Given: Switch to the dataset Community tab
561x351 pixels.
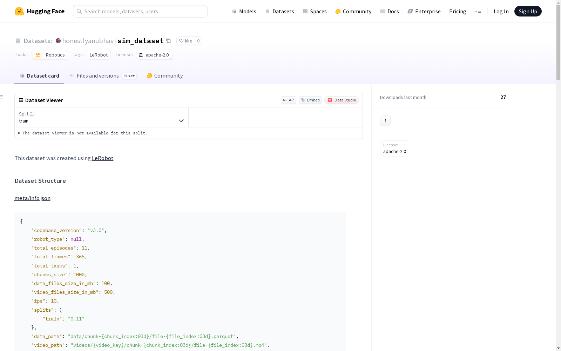Looking at the screenshot, I should (165, 76).
